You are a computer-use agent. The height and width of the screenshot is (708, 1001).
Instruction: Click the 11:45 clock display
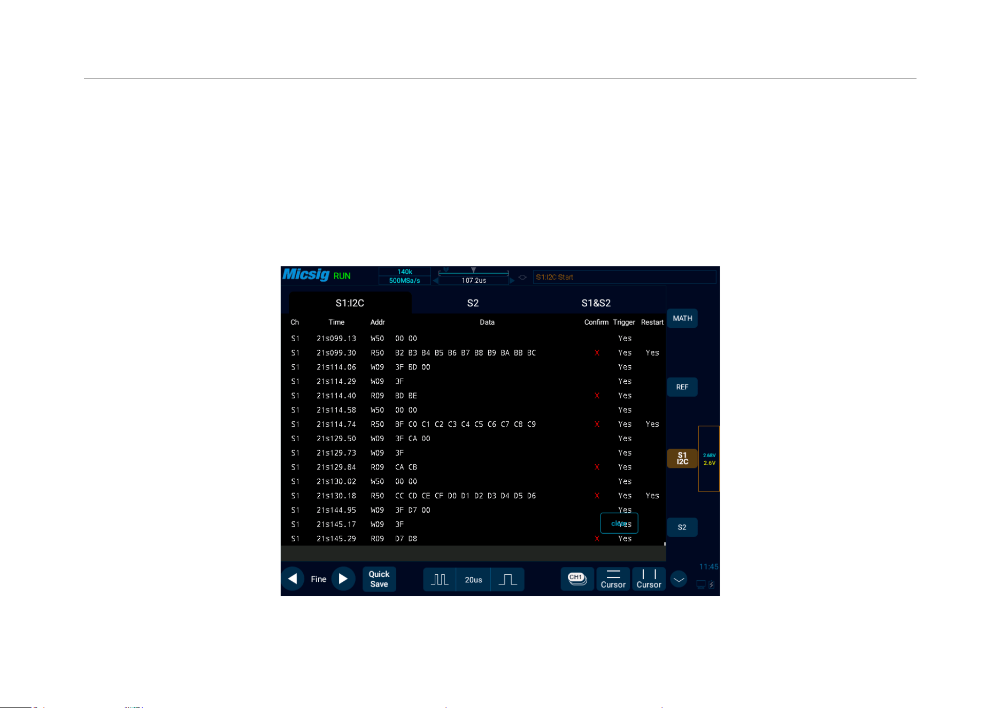click(709, 567)
